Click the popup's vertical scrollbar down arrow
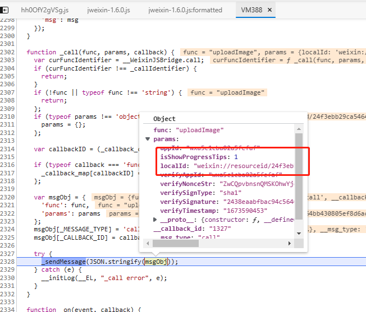 click(x=299, y=234)
